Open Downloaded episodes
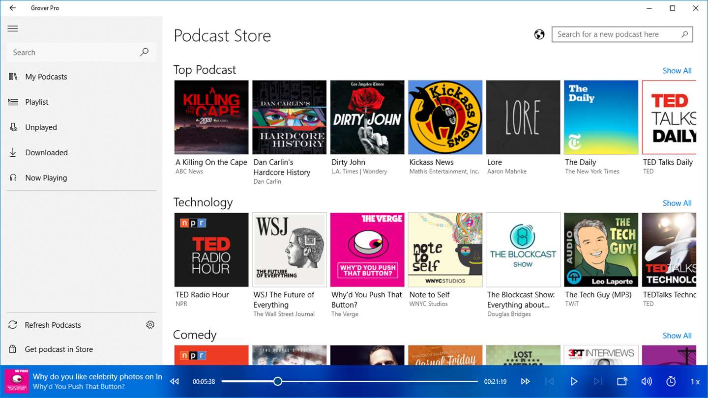 [82, 152]
